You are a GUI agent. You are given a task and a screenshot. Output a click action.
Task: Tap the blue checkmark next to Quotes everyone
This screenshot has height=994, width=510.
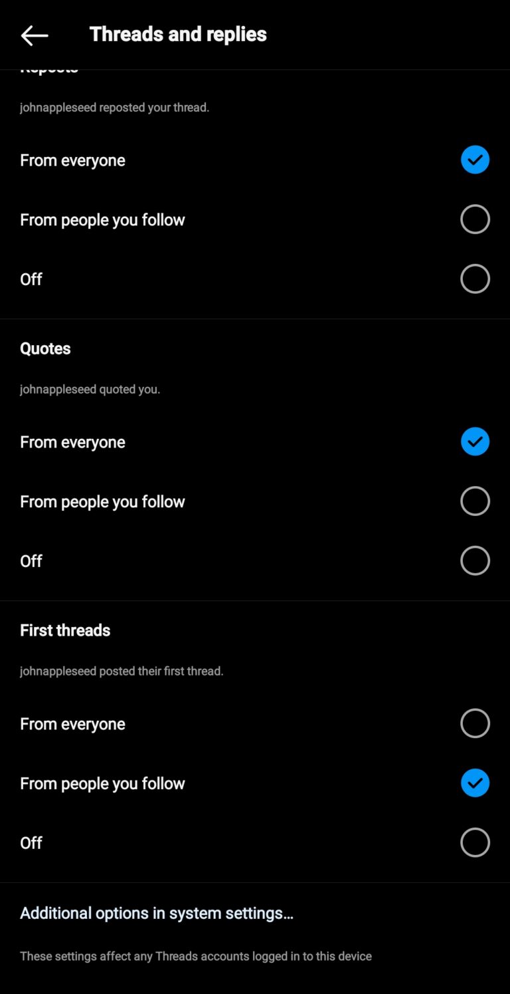point(475,441)
